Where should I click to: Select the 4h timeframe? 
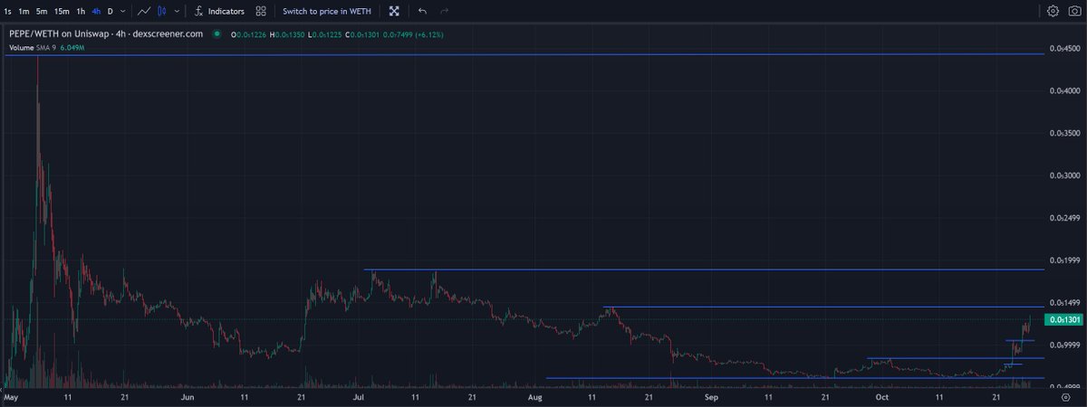(96, 11)
